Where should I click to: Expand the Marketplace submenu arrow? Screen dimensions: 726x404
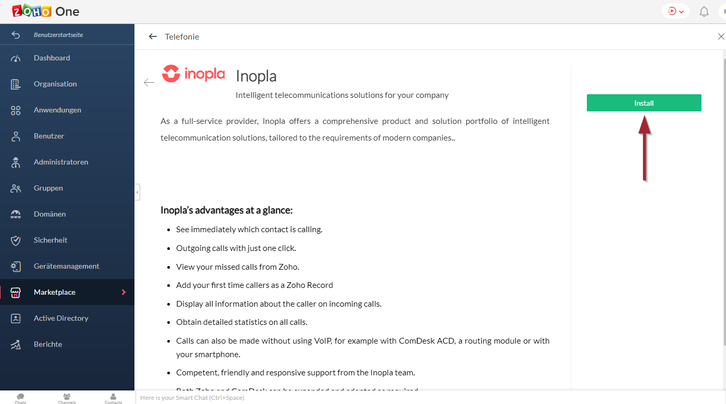pyautogui.click(x=124, y=292)
